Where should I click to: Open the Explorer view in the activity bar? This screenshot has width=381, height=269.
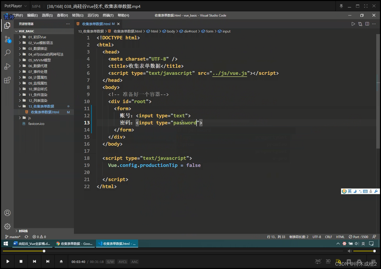(x=7, y=25)
